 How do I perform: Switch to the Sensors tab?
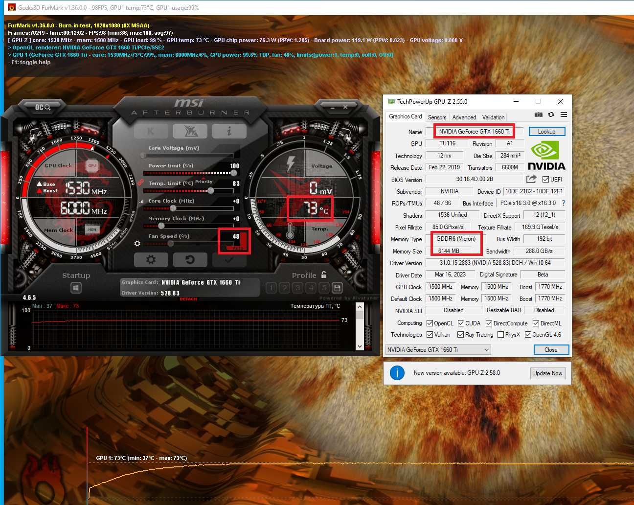437,117
